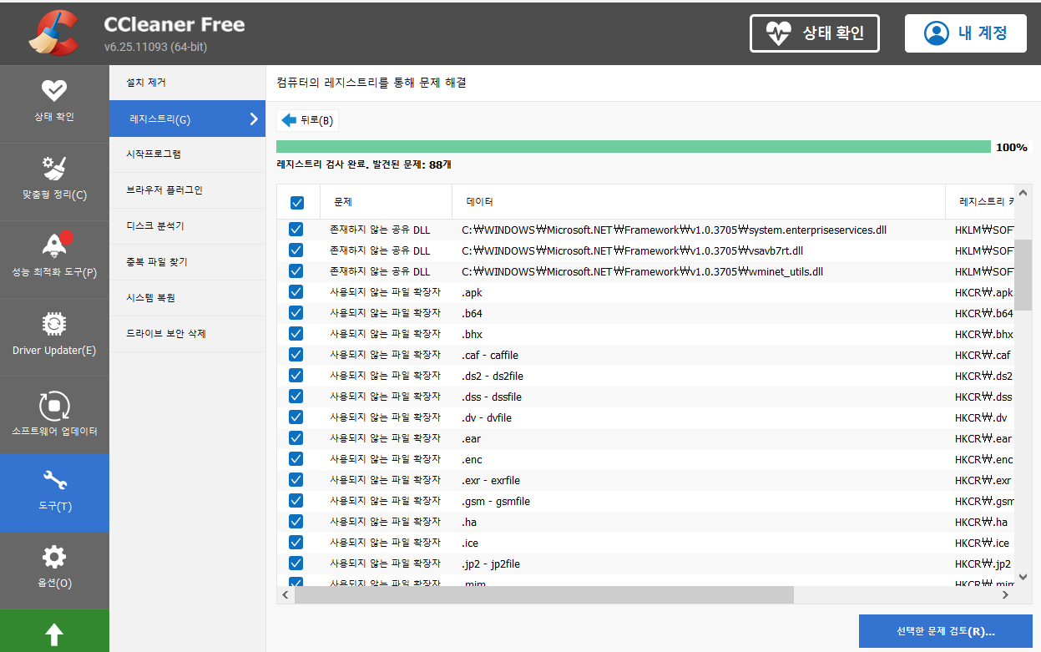Open Driver Updater chip icon
This screenshot has height=652, width=1041.
pyautogui.click(x=54, y=324)
